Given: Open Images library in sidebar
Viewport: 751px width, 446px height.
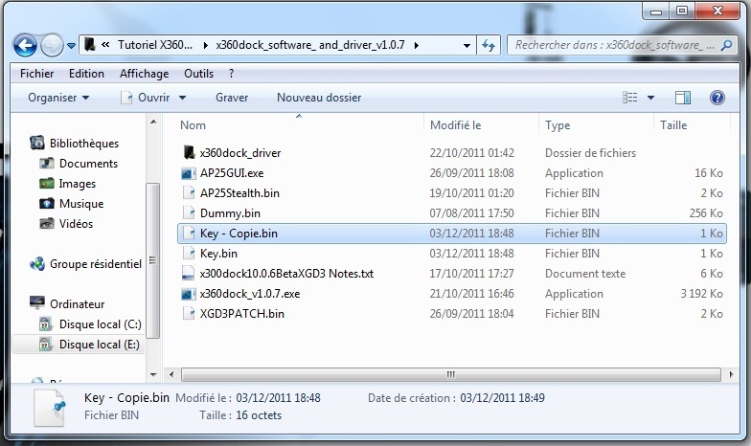Looking at the screenshot, I should pos(77,184).
